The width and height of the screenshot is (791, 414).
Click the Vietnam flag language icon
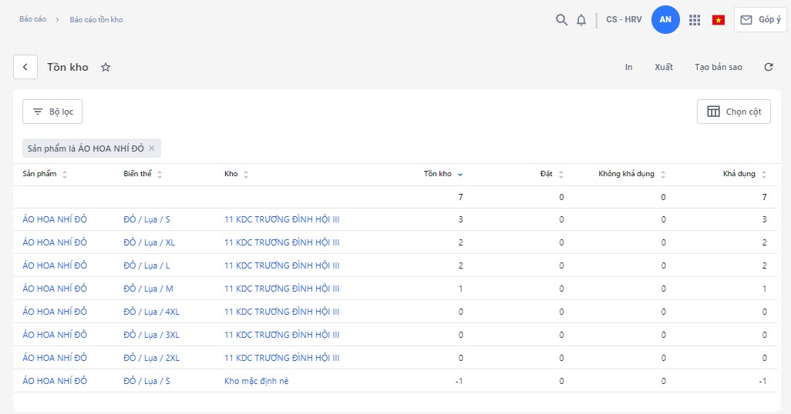(x=719, y=20)
